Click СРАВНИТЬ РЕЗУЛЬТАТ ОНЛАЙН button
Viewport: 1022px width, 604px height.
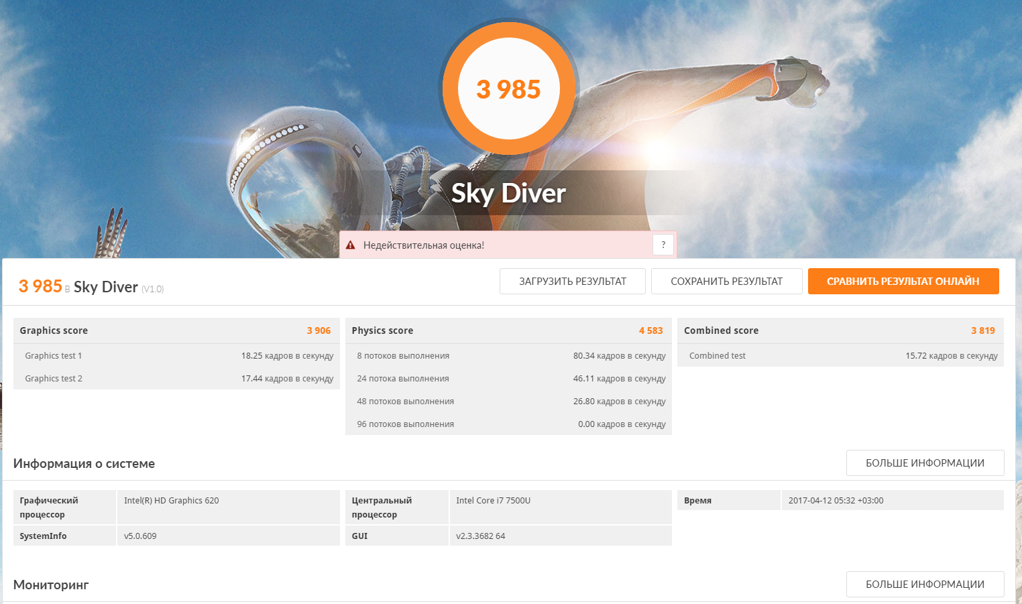(x=903, y=282)
